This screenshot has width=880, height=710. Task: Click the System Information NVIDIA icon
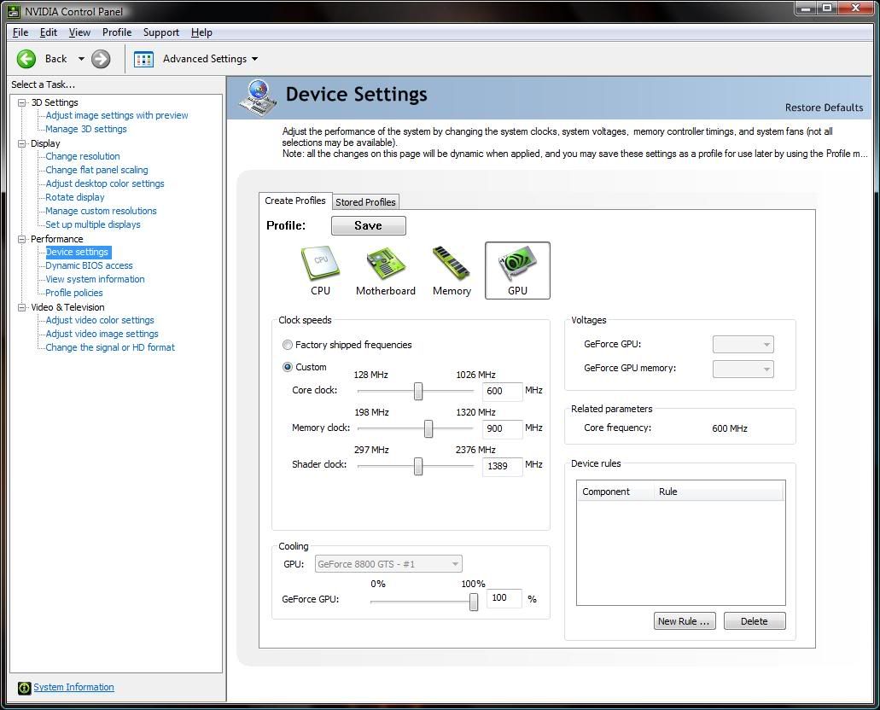click(x=24, y=688)
